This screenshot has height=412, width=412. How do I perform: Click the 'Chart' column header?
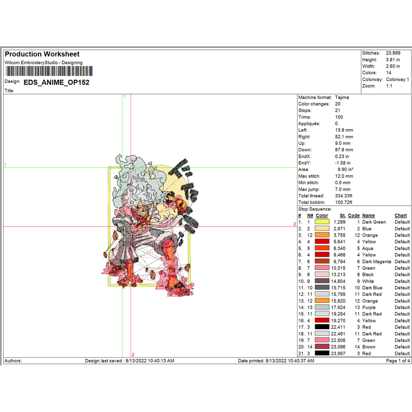click(x=400, y=215)
